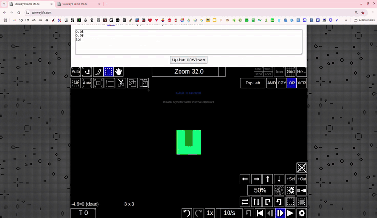Rotate selection clockwise
377x218 pixels.
pos(268,201)
